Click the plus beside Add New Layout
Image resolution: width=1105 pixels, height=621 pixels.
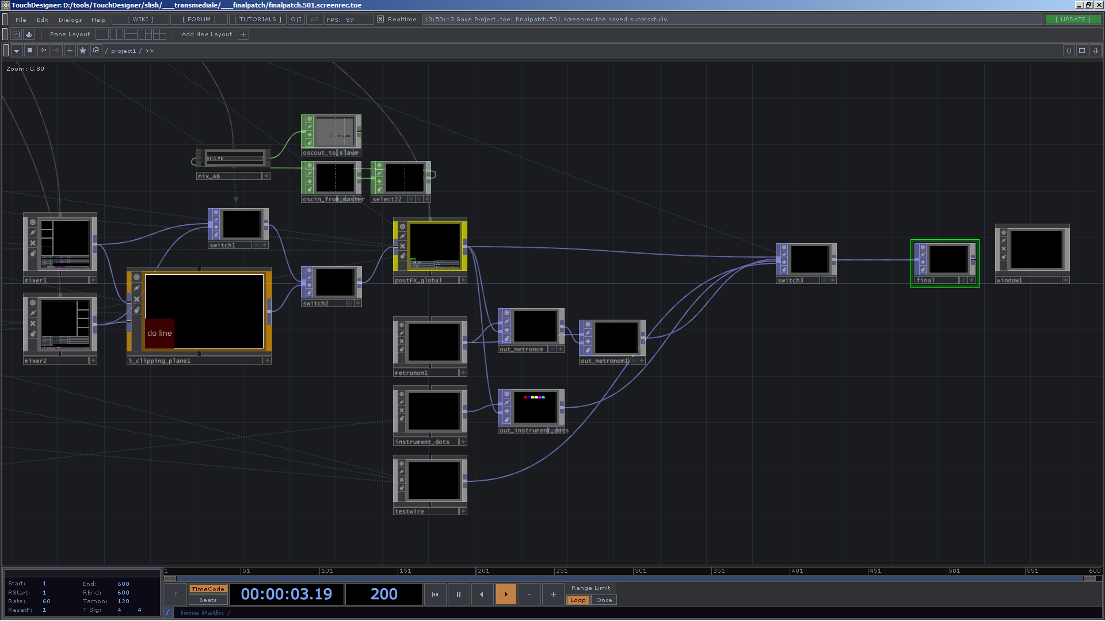click(x=243, y=34)
